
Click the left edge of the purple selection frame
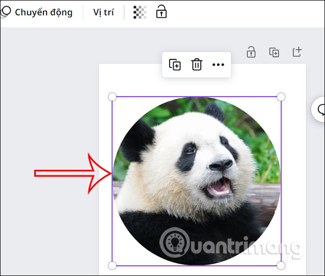[x=112, y=215]
